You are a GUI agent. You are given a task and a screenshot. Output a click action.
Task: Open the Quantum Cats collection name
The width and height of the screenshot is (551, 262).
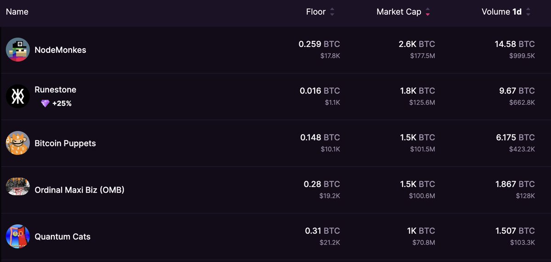[x=62, y=237]
